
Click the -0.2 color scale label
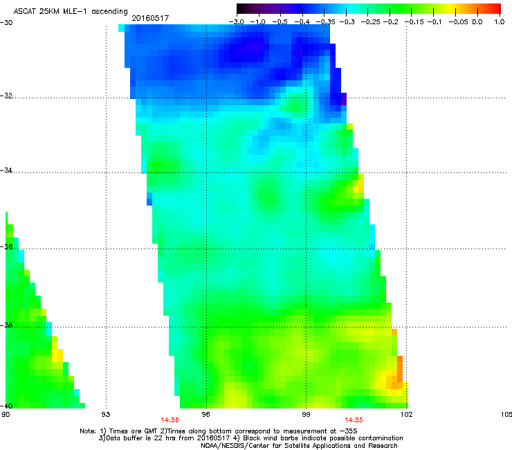[x=391, y=22]
